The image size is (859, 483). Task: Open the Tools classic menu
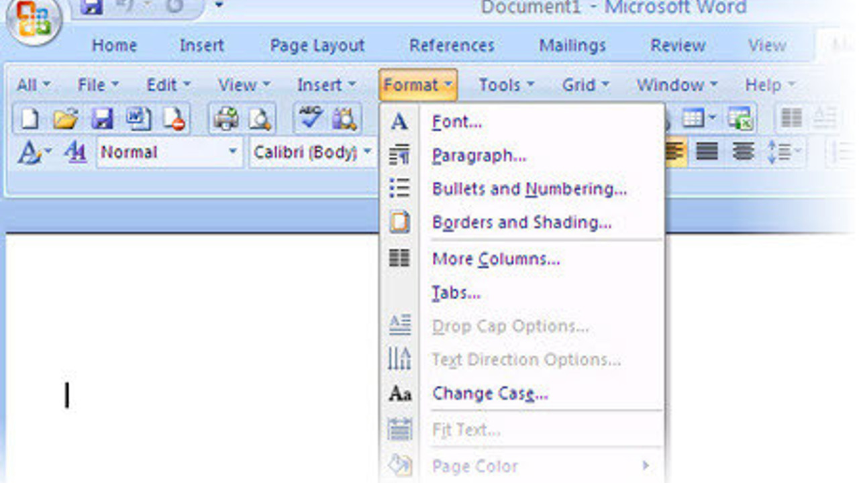(506, 85)
